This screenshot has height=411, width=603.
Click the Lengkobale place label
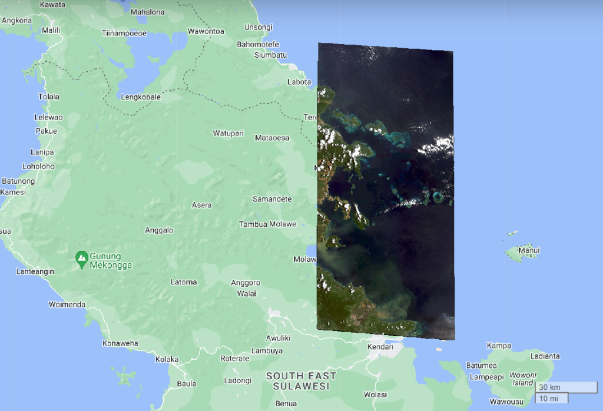pos(140,97)
